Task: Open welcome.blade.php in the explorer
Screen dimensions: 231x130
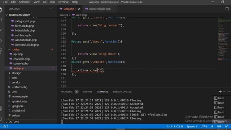Action: click(27, 45)
